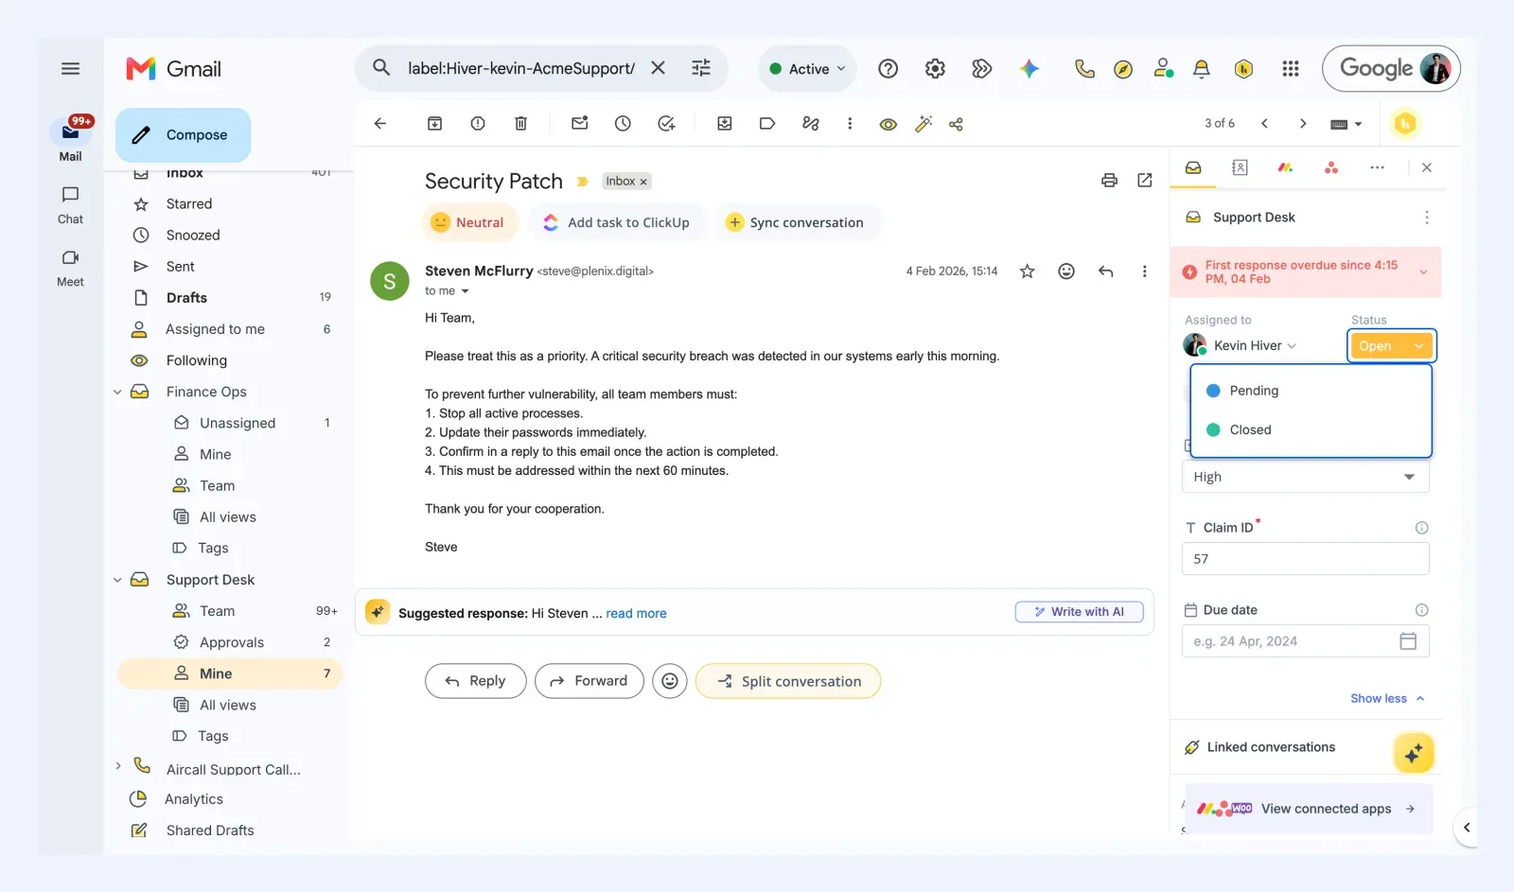
Task: Click Add task to ClickUp
Action: 616,222
